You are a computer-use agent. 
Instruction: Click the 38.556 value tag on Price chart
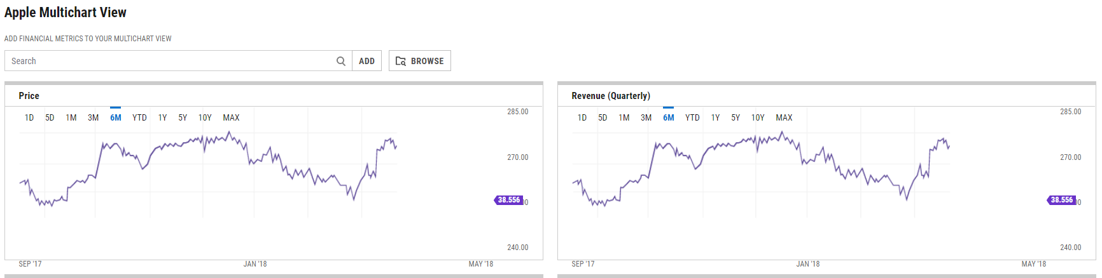(x=508, y=200)
